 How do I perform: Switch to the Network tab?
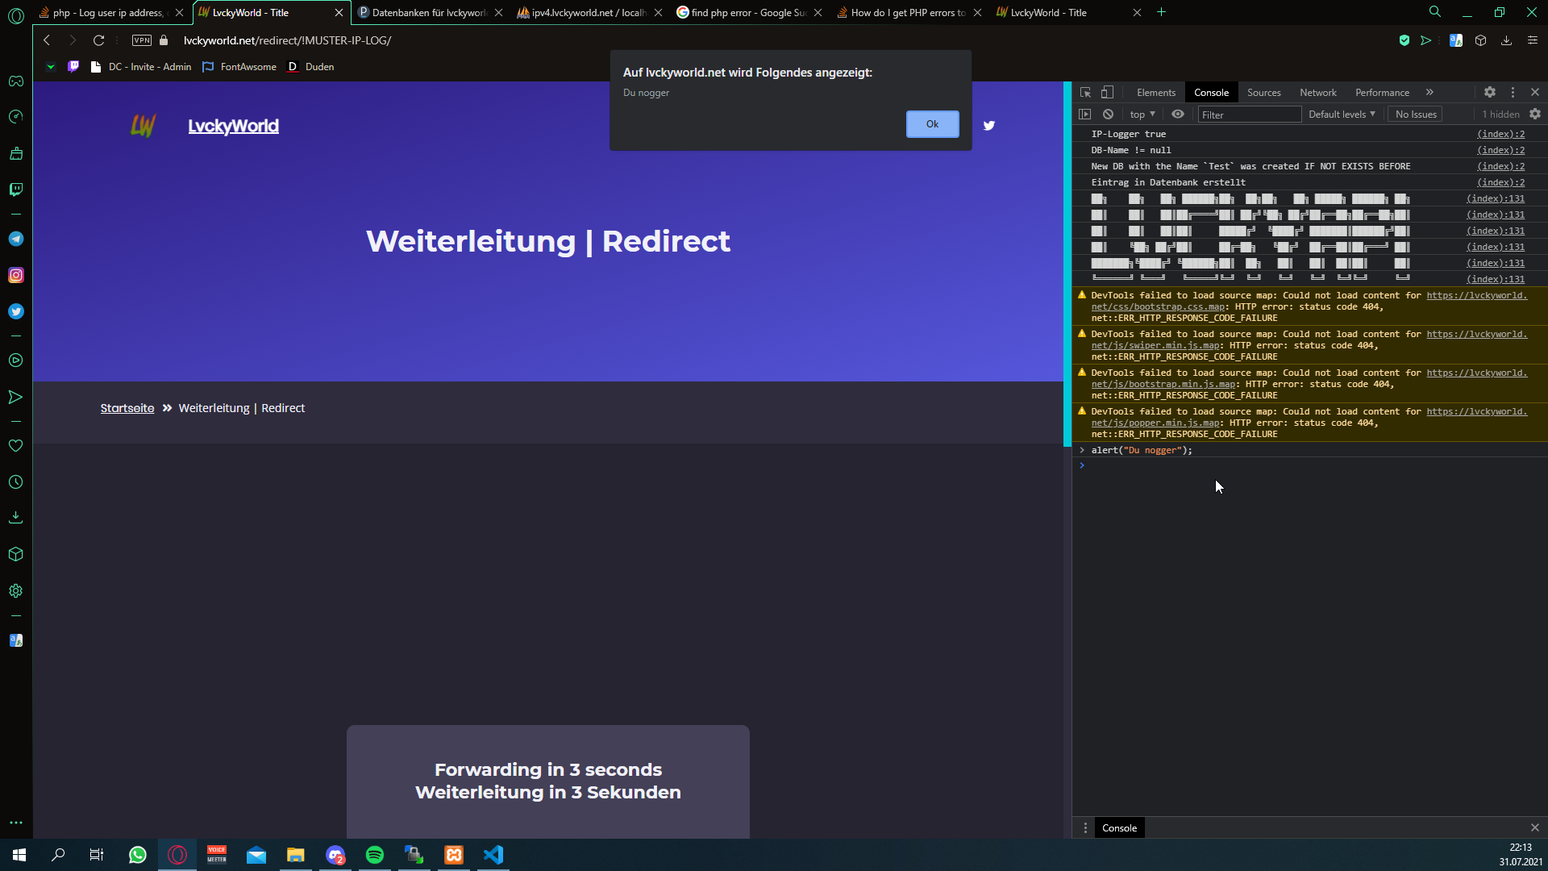coord(1317,93)
